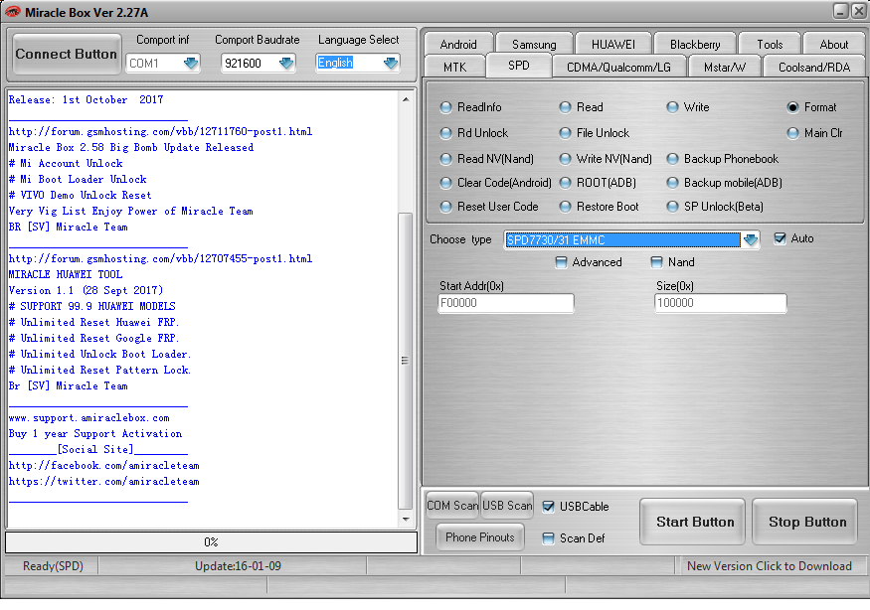This screenshot has height=610, width=870.
Task: Select the ROOT(ADB) radio option
Action: tap(565, 183)
